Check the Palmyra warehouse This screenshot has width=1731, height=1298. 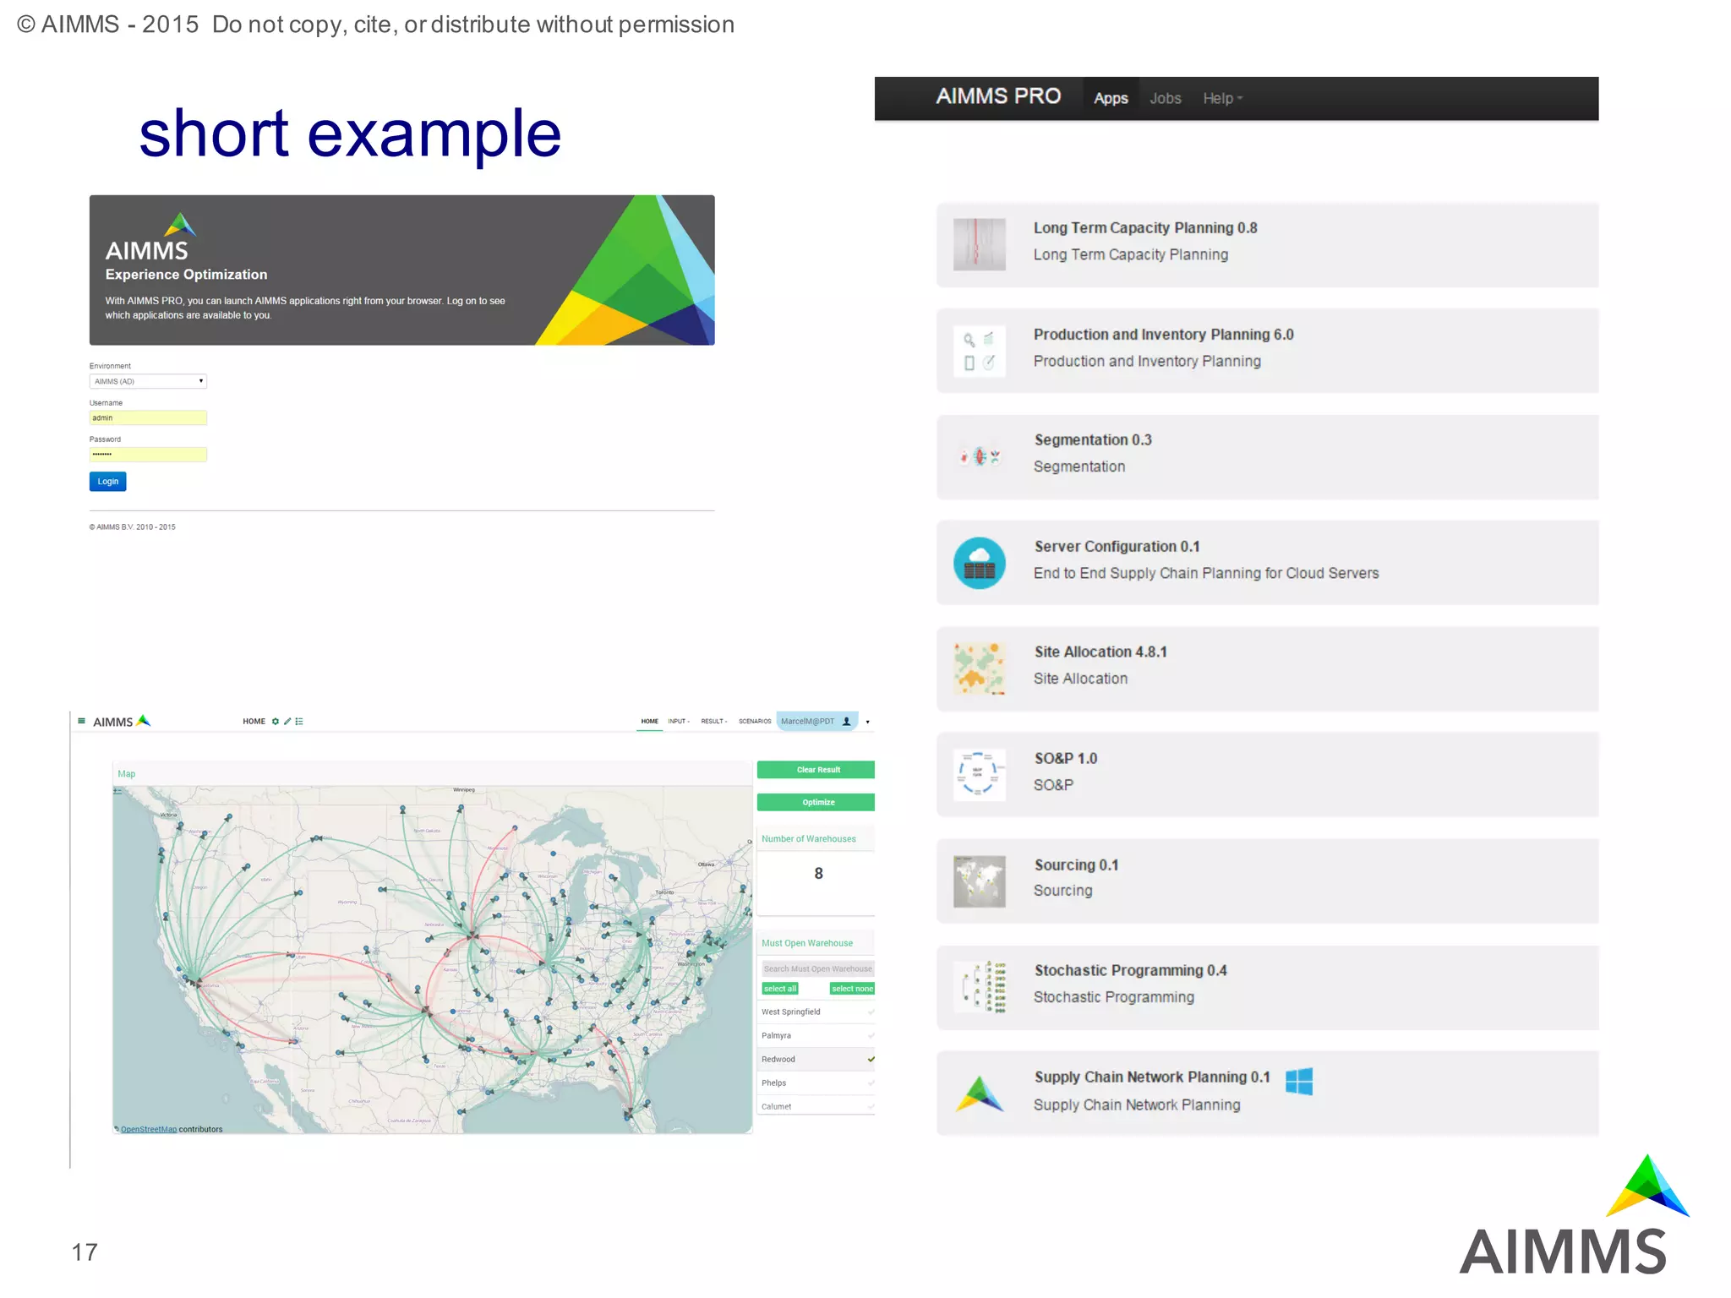tap(871, 1035)
